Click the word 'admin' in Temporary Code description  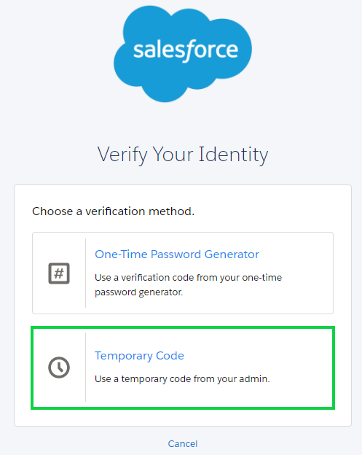pyautogui.click(x=254, y=378)
